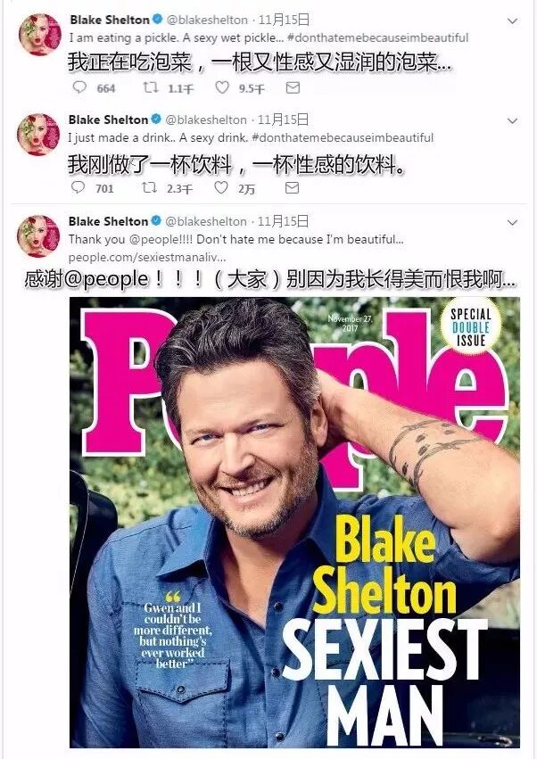This screenshot has width=537, height=759.
Task: Open profile avatar on the pickle tweet
Action: (x=40, y=35)
